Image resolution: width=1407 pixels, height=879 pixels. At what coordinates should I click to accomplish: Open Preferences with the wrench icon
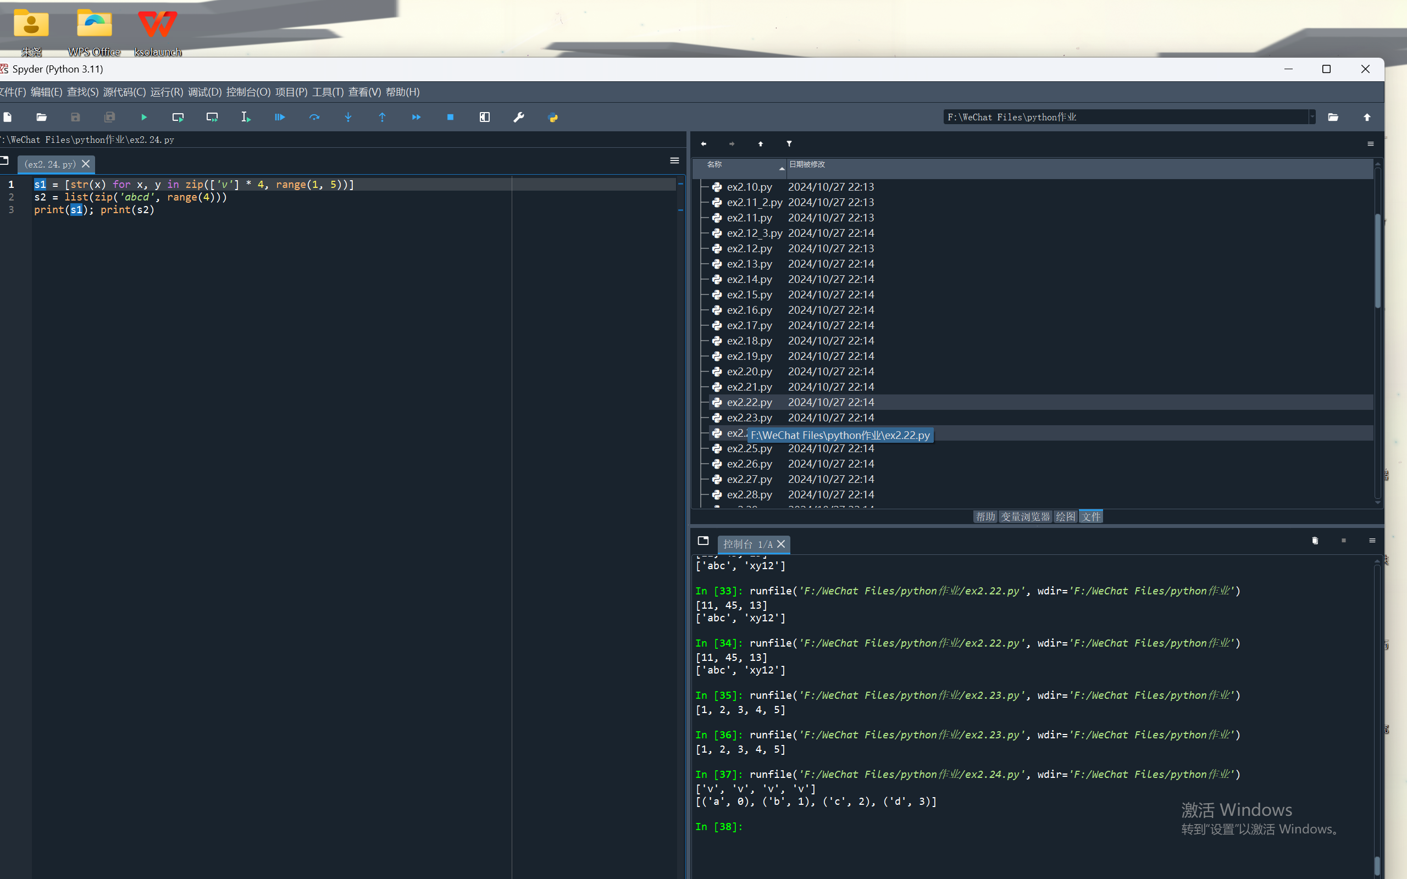pyautogui.click(x=519, y=118)
